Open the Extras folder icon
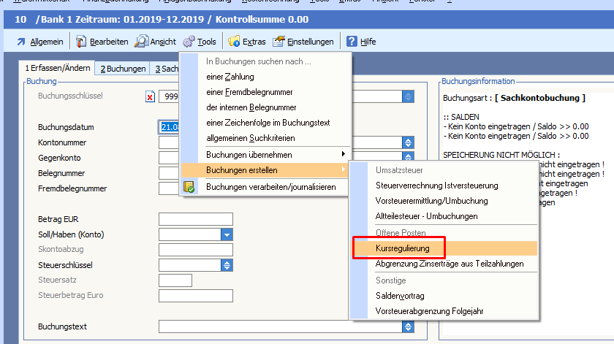The height and width of the screenshot is (344, 614). [x=234, y=42]
